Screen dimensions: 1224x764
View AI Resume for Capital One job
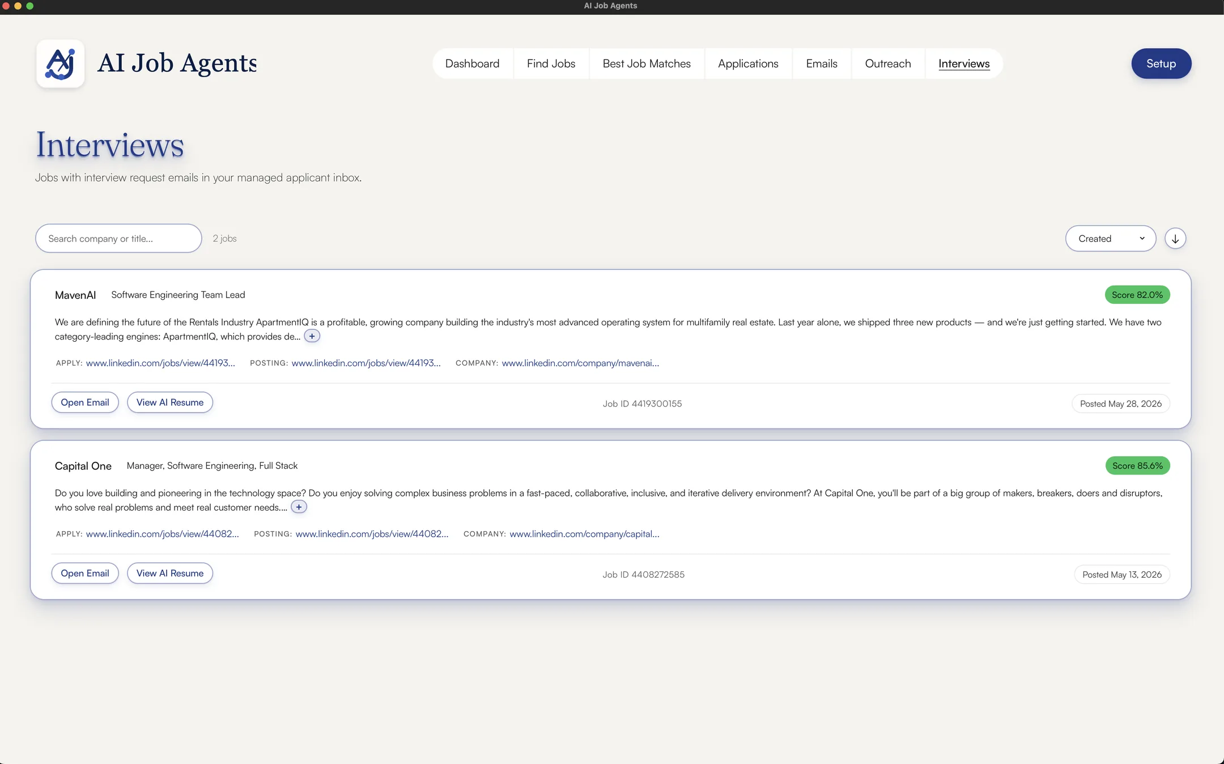point(170,574)
